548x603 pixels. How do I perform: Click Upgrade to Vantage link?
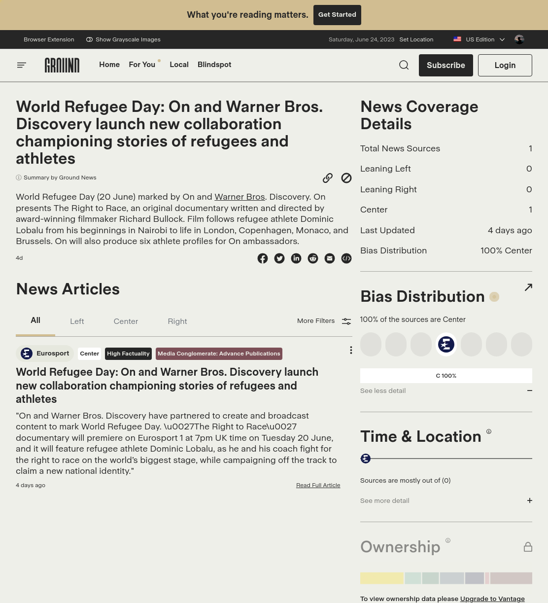coord(492,599)
